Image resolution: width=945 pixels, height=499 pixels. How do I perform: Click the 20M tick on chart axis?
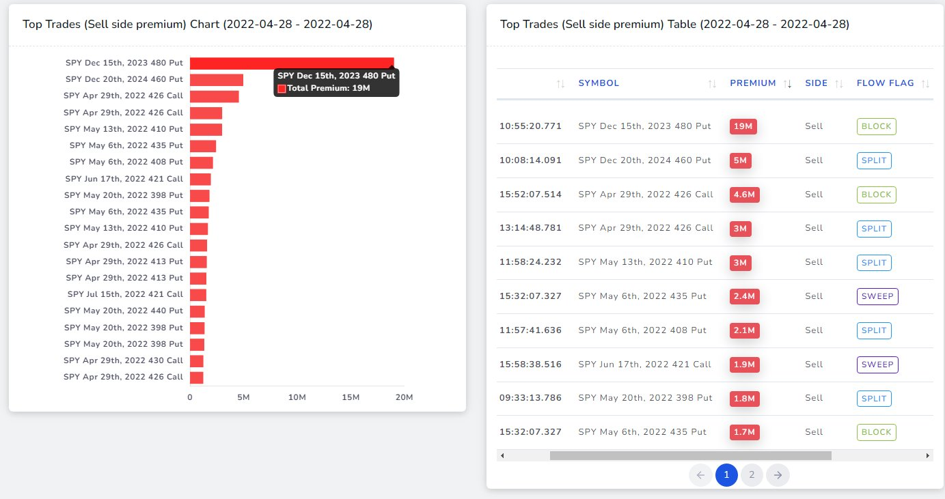coord(405,397)
